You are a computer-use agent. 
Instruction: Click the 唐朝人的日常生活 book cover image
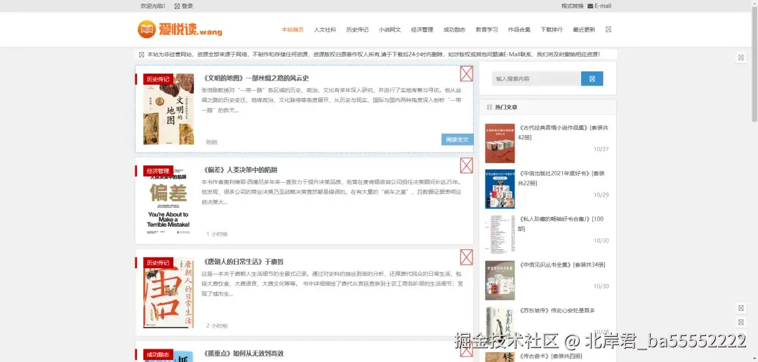(168, 292)
